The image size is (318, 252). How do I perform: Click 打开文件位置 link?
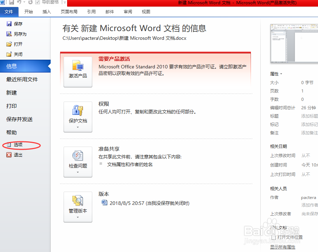click(x=290, y=237)
